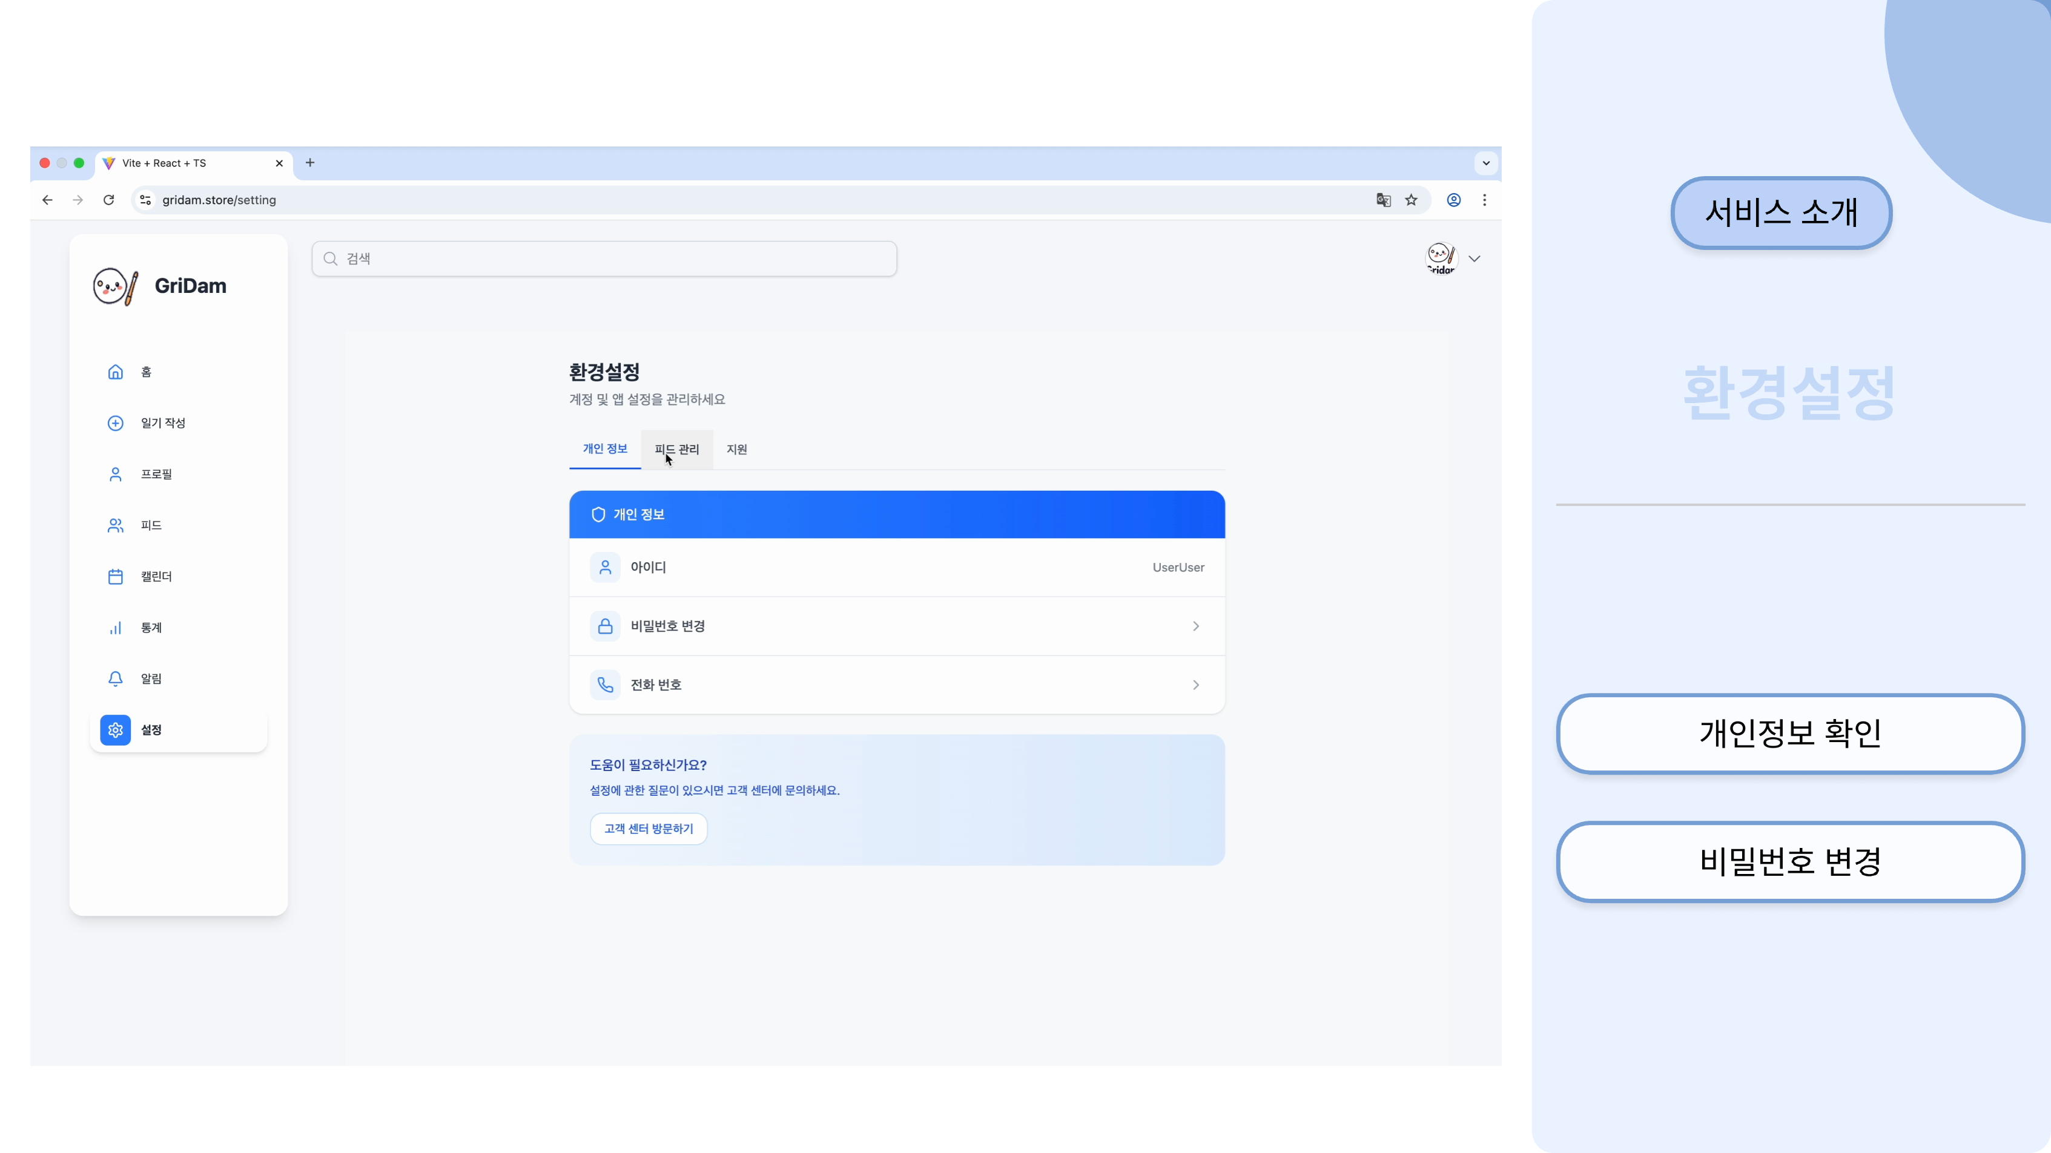This screenshot has width=2051, height=1153.
Task: Open the Calendar sidebar icon
Action: coord(116,576)
